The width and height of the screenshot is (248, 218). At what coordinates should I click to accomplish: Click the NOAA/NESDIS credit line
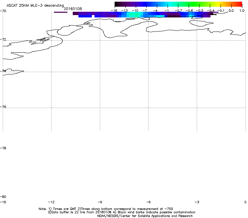coord(145,216)
